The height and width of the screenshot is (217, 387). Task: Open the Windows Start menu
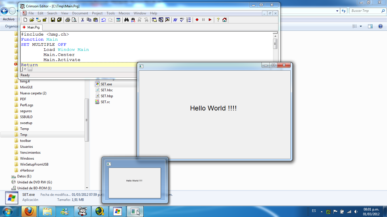click(7, 211)
